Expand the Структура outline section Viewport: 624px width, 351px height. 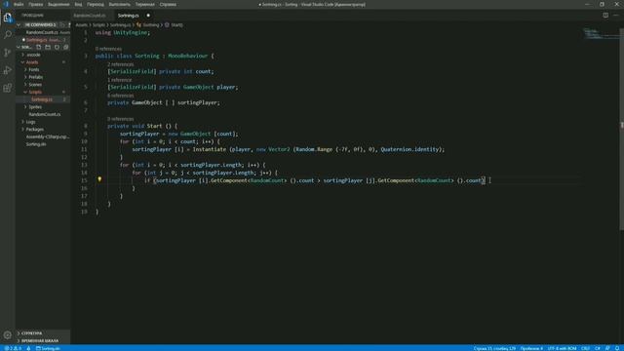coord(30,333)
